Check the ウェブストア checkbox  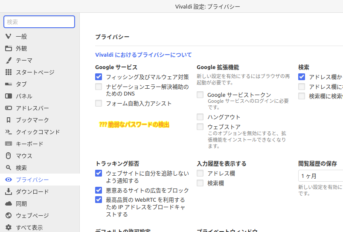pyautogui.click(x=200, y=127)
